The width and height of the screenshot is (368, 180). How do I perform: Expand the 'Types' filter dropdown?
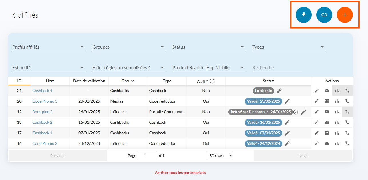click(289, 47)
